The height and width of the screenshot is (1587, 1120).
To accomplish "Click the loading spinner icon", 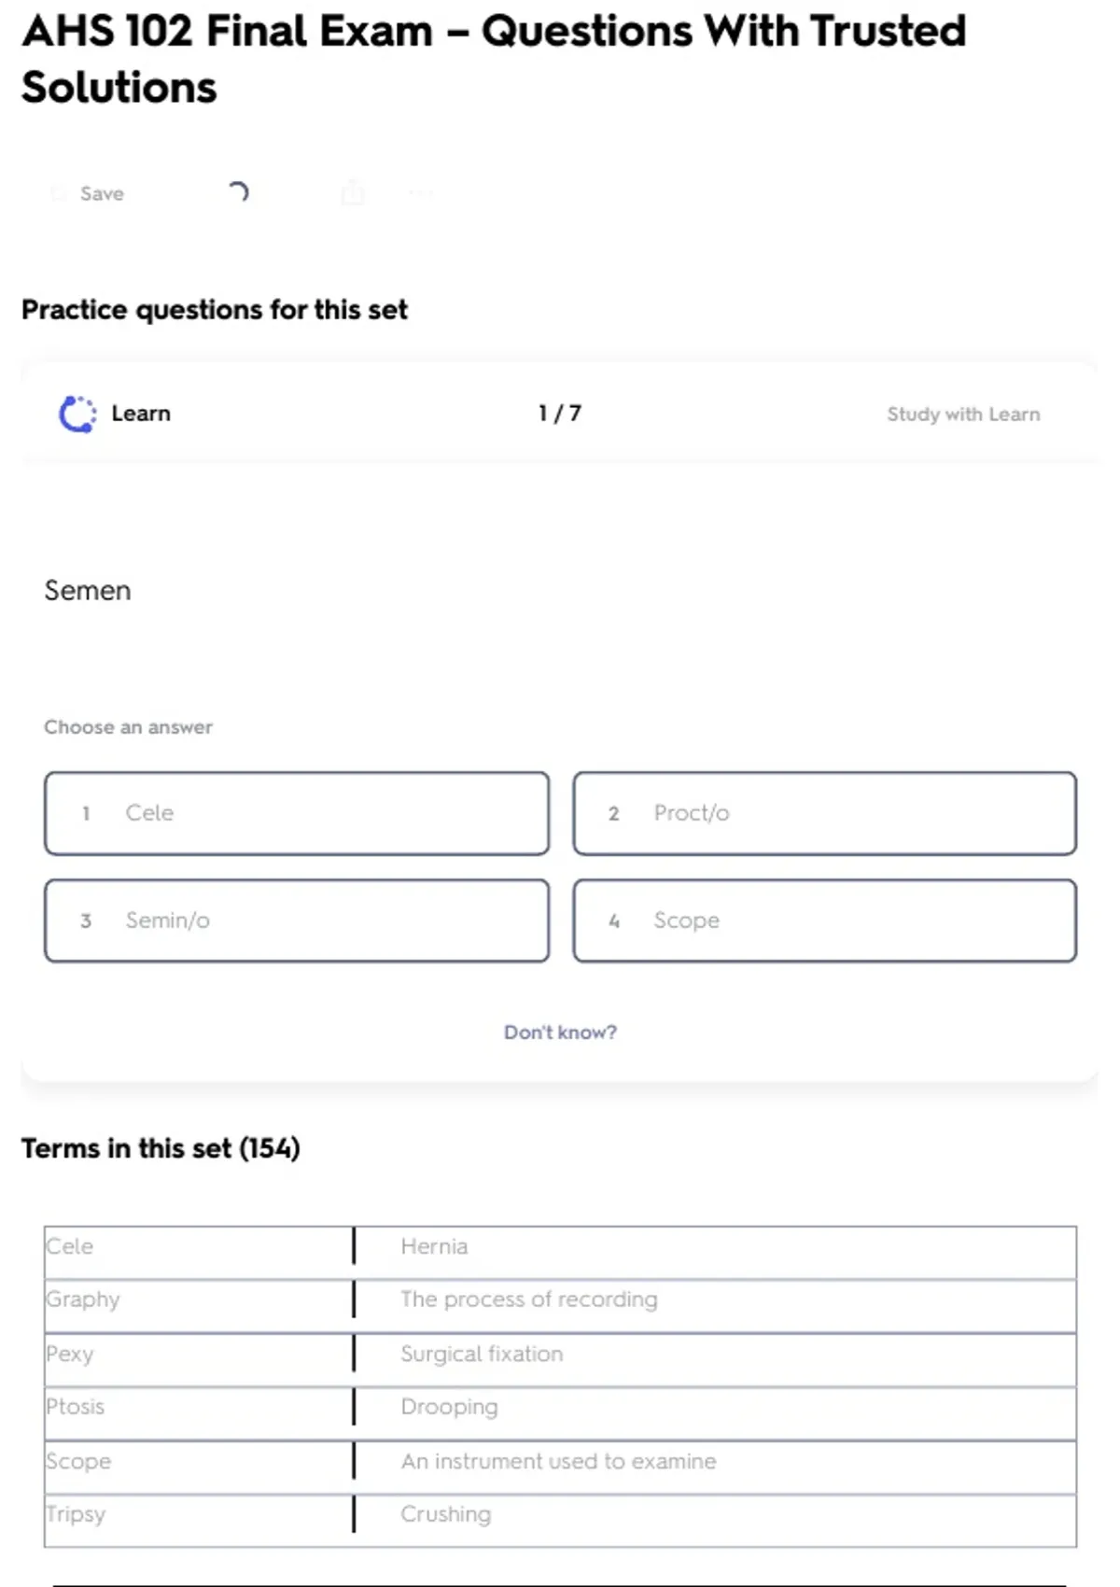I will tap(239, 192).
